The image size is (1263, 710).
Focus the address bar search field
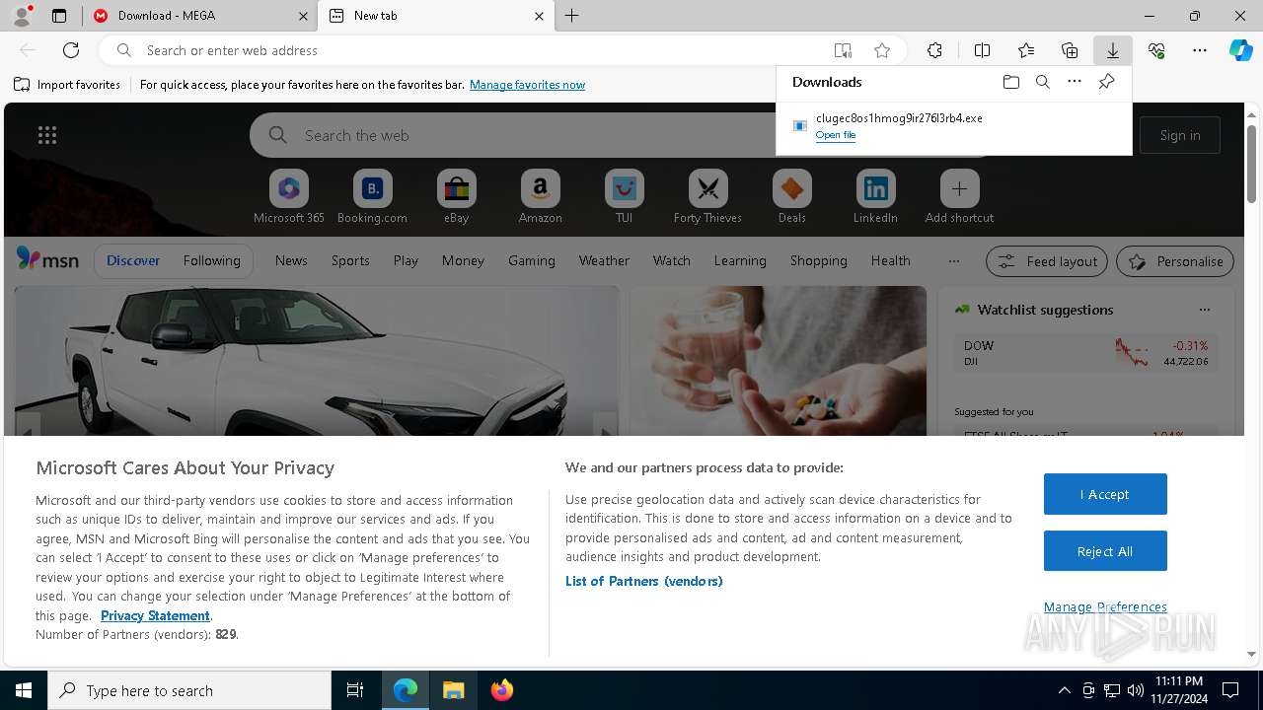pos(483,50)
